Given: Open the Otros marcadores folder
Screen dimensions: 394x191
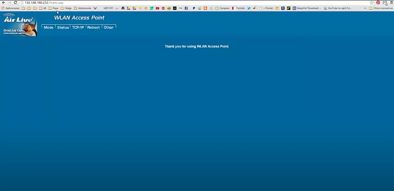Looking at the screenshot, I should [x=381, y=8].
